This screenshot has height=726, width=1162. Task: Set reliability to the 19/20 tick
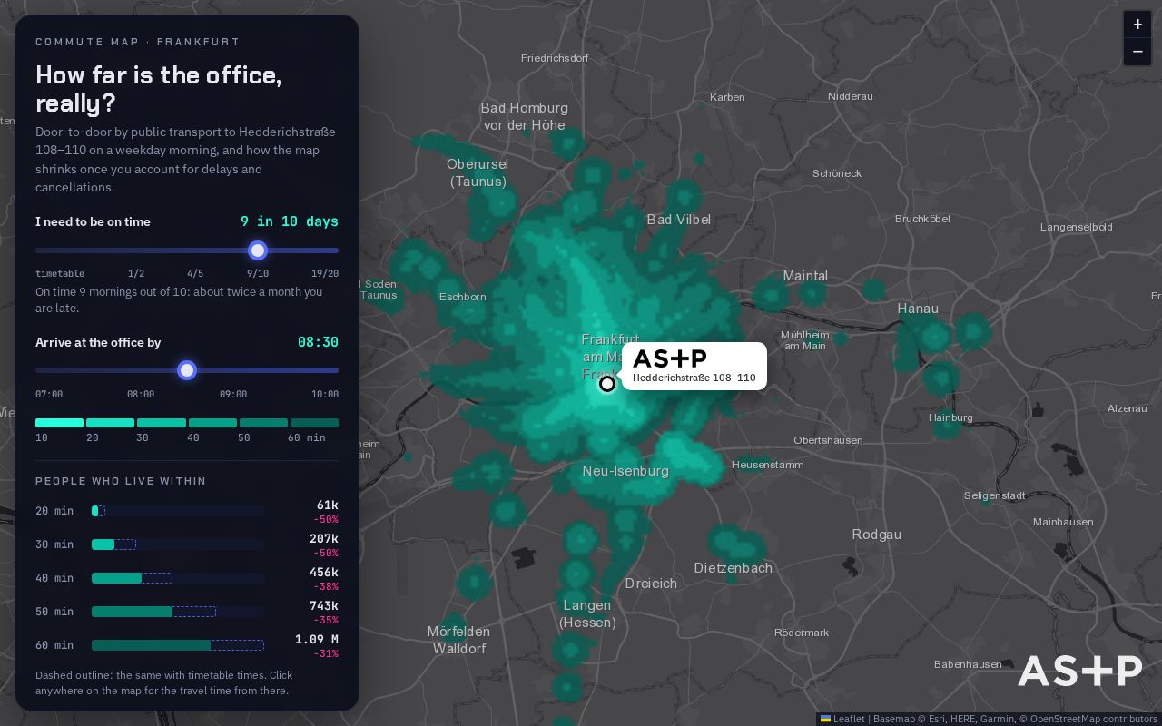click(x=325, y=273)
